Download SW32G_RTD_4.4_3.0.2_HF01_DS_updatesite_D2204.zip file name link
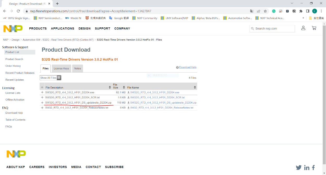This screenshot has width=326, height=175. tap(163, 103)
